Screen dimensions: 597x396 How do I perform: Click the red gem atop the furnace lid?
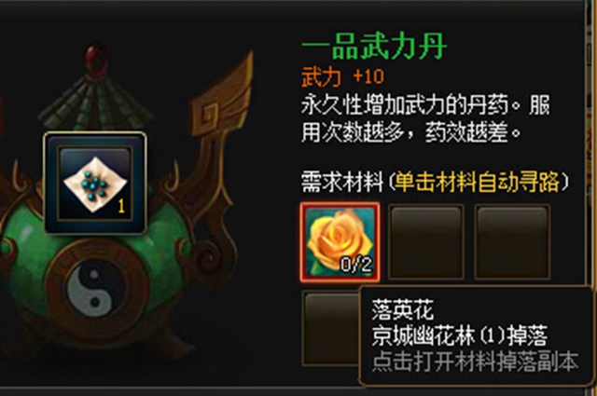pos(97,59)
